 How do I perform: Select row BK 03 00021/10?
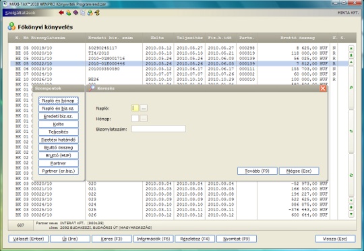point(179,189)
